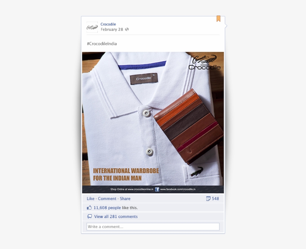Open the #CrocodileIndia hashtag

click(x=102, y=44)
